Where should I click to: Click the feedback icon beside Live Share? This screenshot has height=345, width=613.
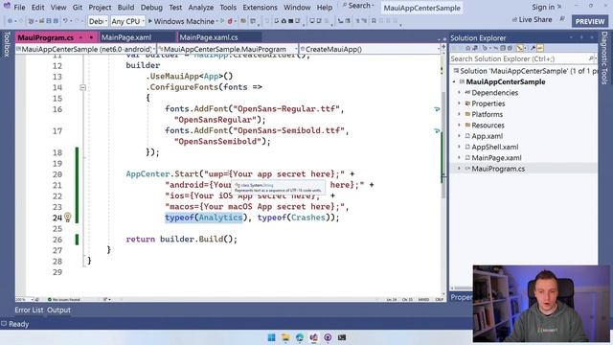pos(562,19)
